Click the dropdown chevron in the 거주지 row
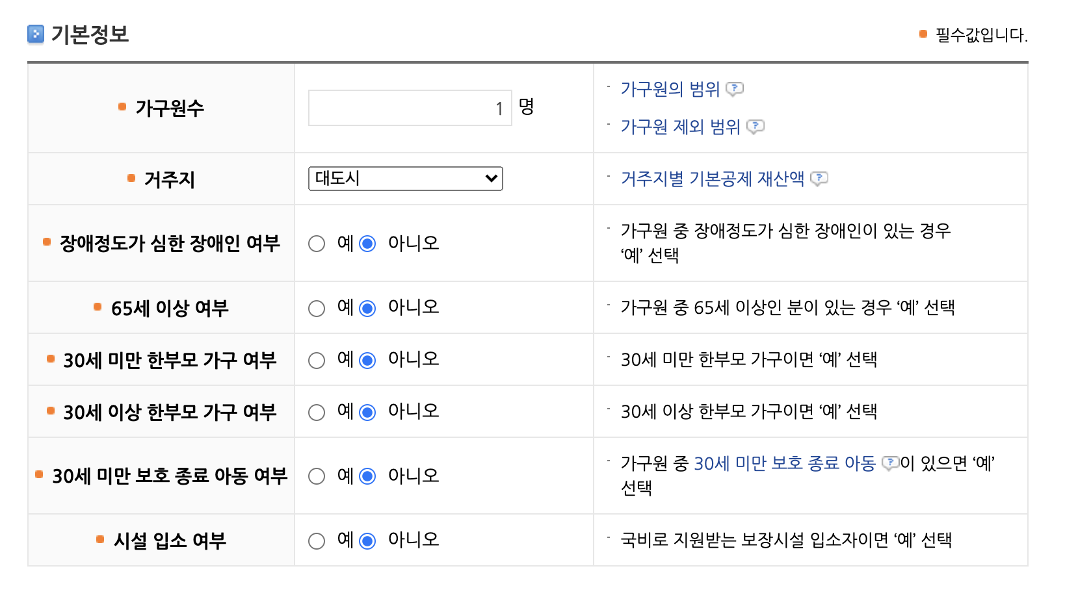The width and height of the screenshot is (1091, 612). (x=491, y=179)
